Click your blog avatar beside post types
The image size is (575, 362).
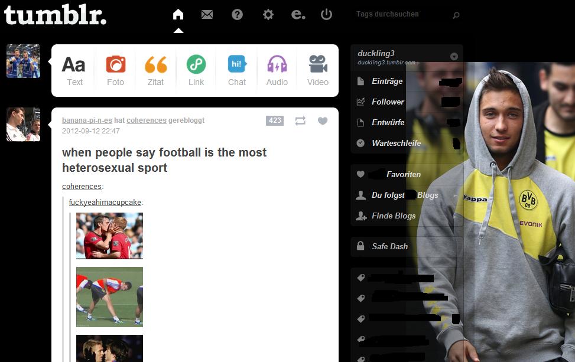tap(23, 61)
